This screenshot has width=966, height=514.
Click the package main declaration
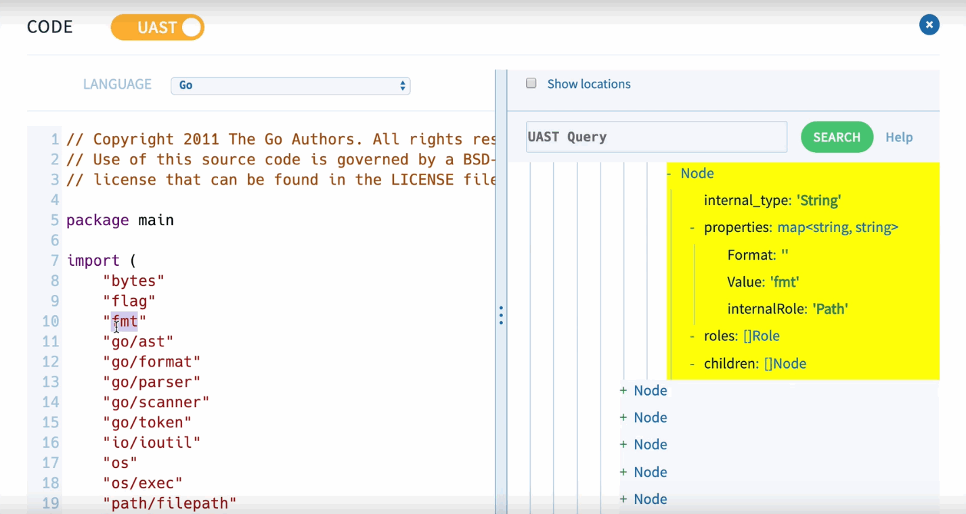pos(120,220)
